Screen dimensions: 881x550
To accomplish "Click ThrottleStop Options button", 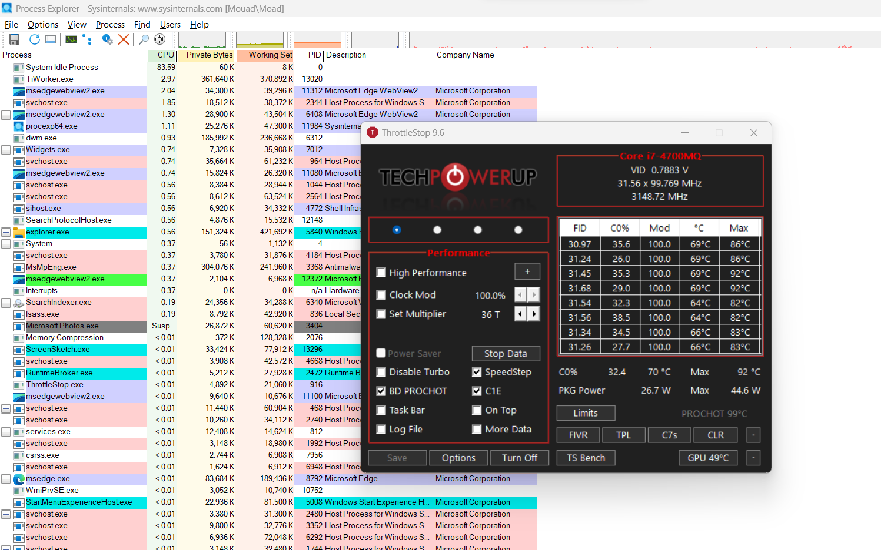I will 458,458.
